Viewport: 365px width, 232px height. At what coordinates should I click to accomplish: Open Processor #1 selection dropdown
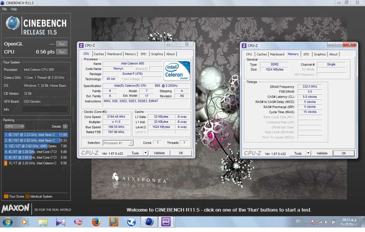pos(118,143)
